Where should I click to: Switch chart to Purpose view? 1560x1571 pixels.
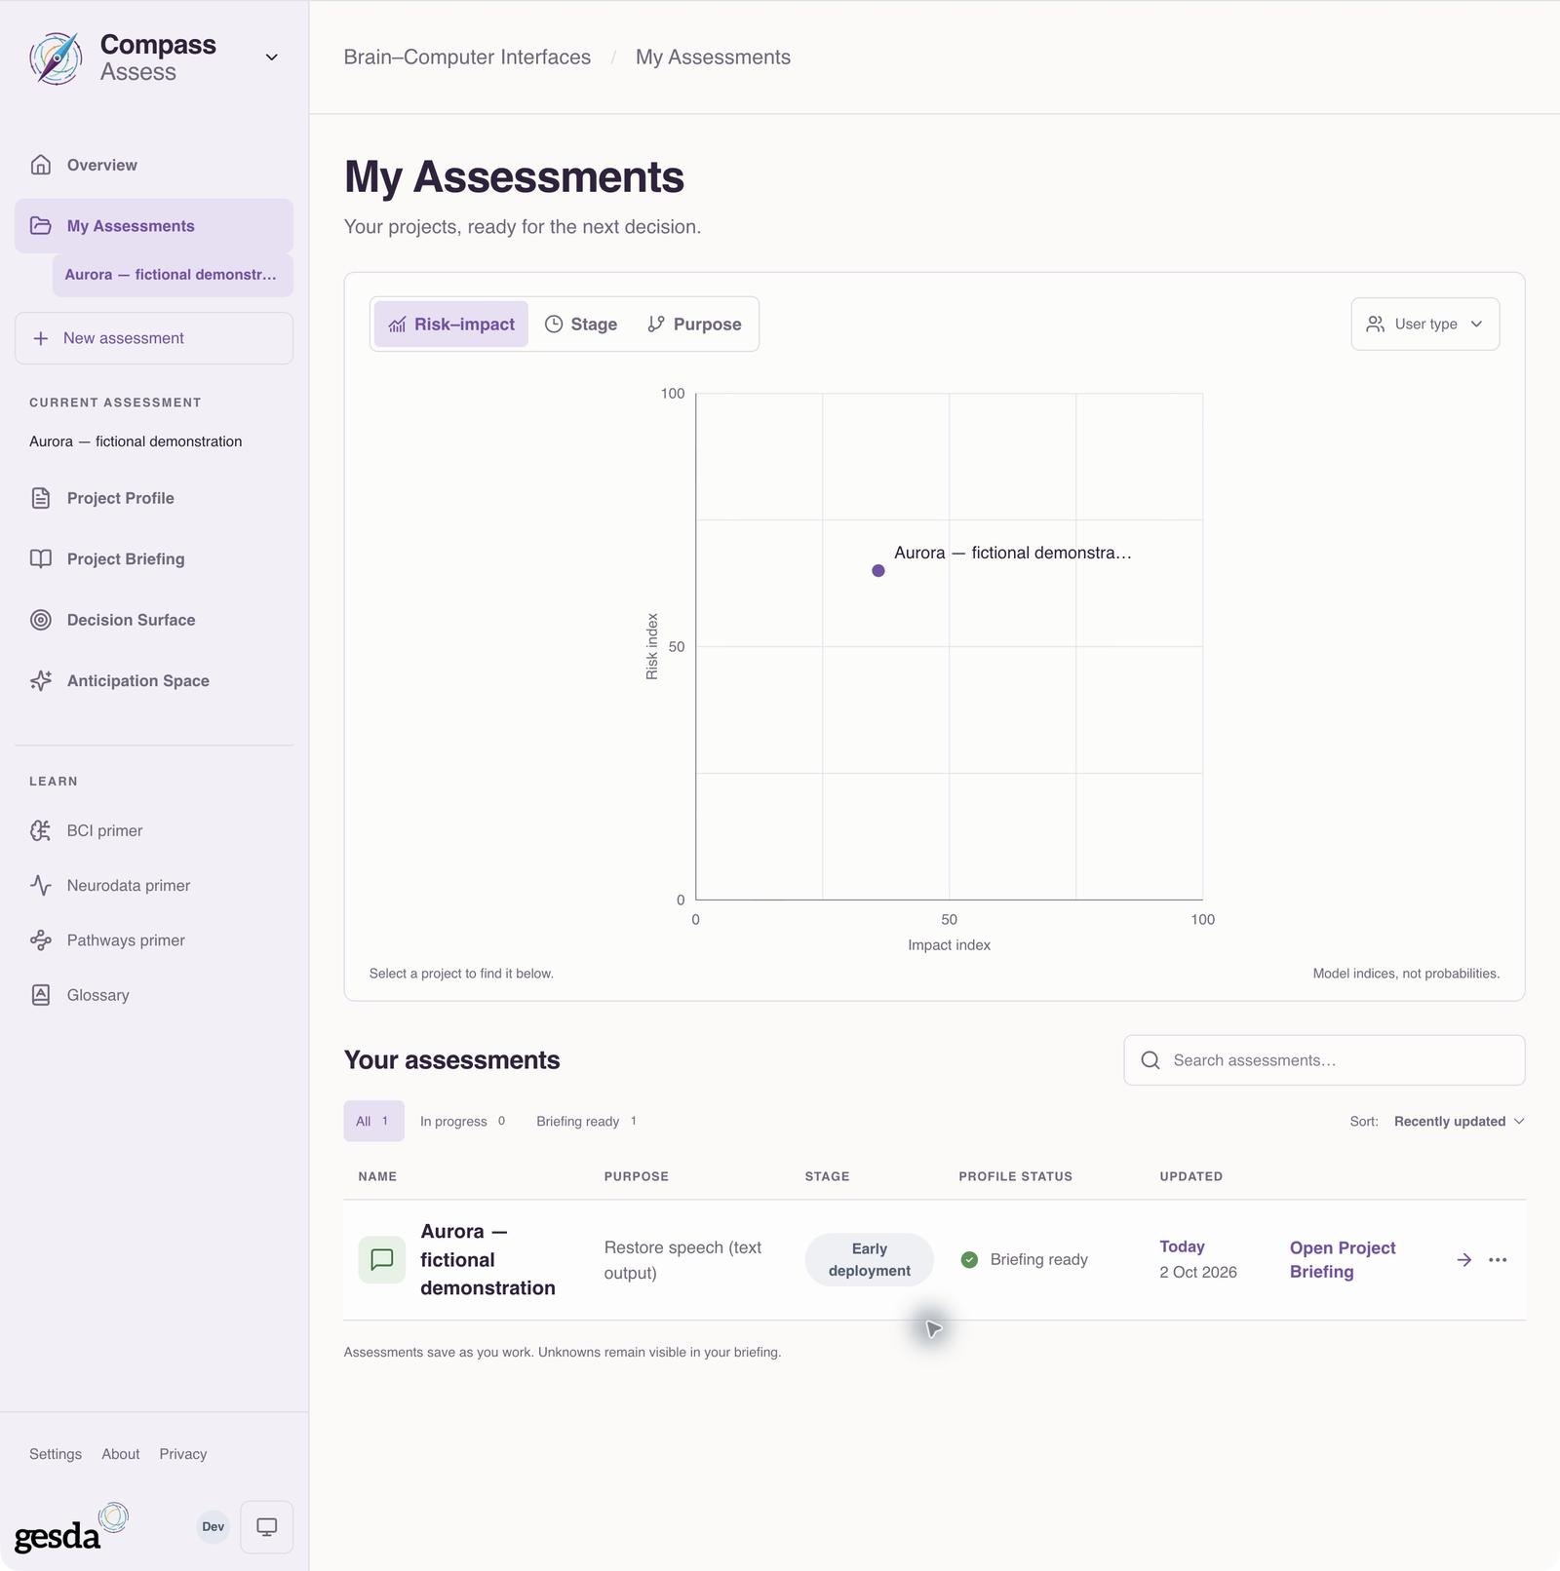(x=694, y=325)
